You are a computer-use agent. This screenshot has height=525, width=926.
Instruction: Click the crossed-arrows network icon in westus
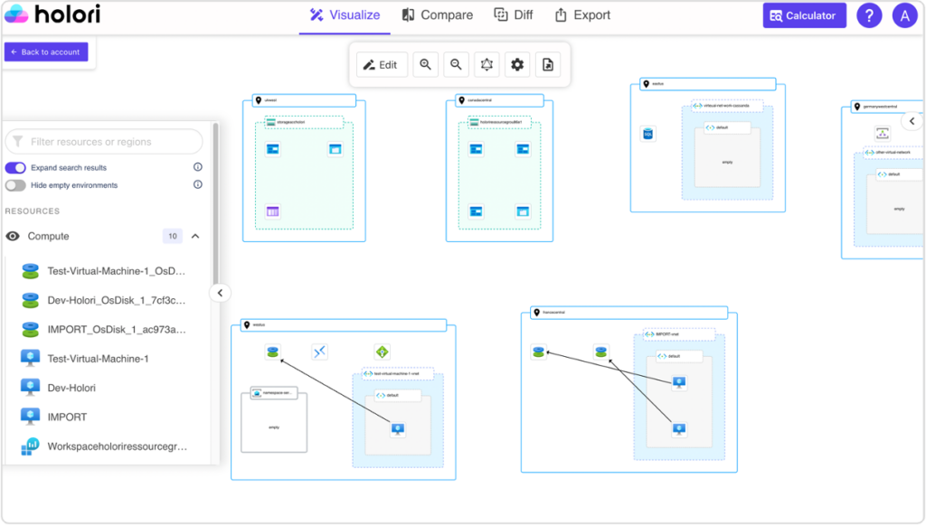[x=318, y=352]
